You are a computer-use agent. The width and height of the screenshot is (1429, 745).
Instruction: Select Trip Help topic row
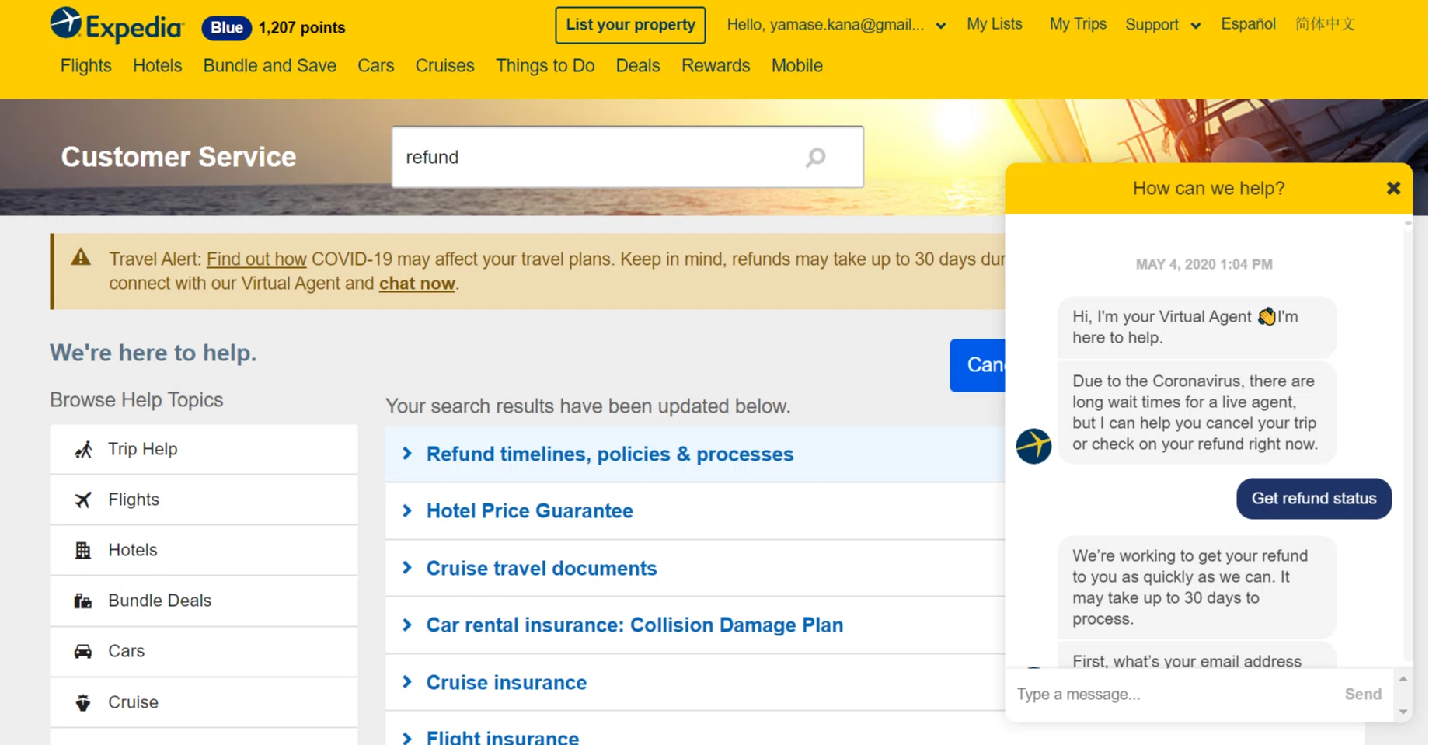point(204,449)
